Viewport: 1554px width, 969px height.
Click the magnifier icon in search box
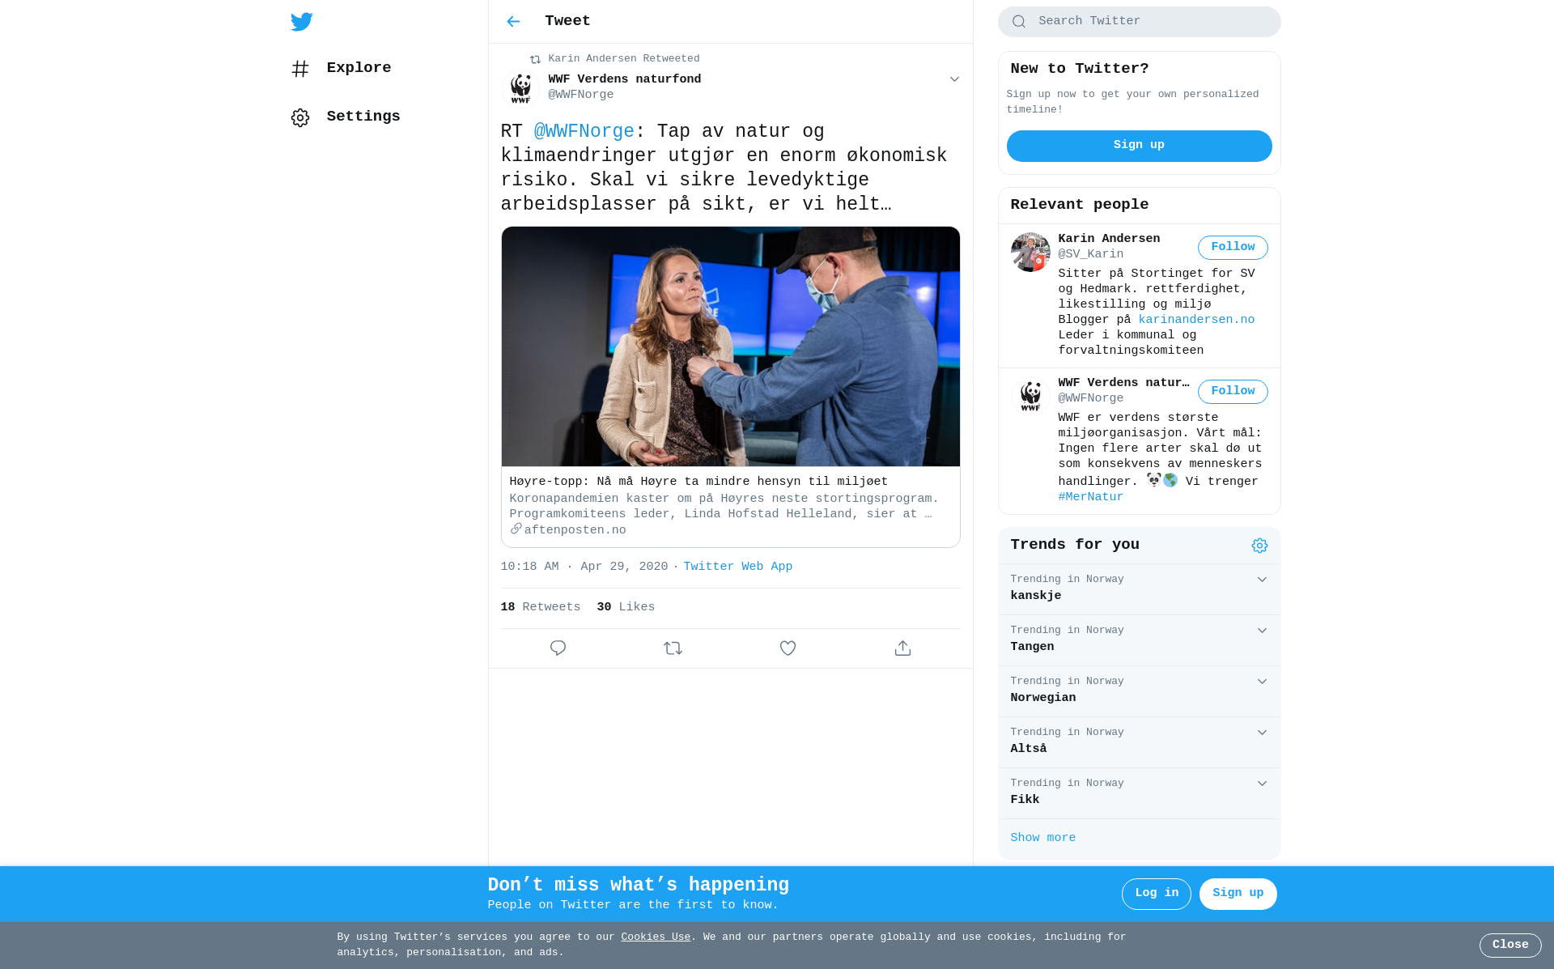click(x=1019, y=22)
